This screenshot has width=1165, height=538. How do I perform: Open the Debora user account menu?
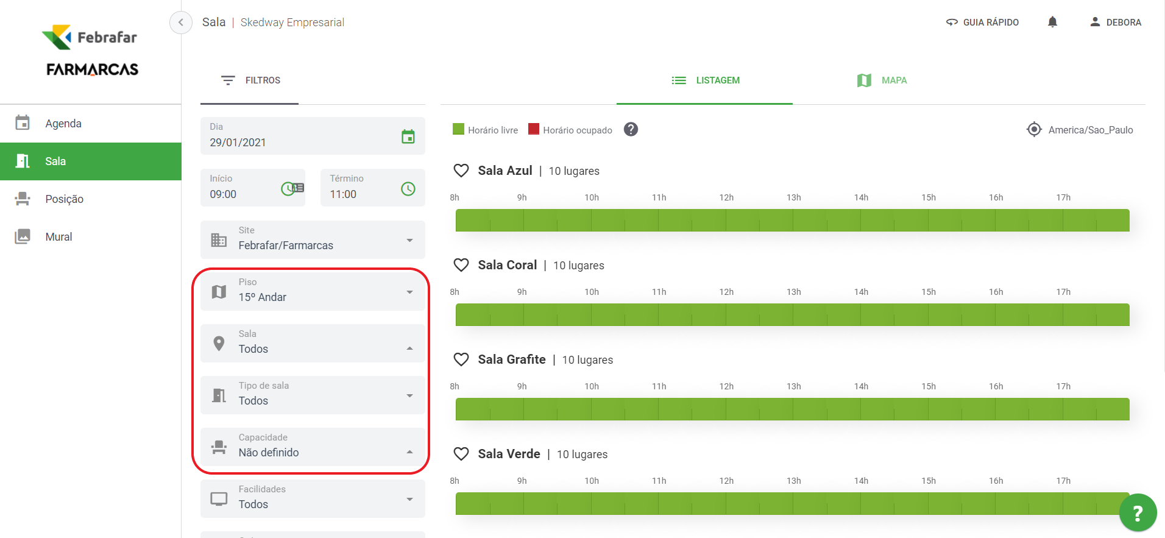pyautogui.click(x=1115, y=23)
